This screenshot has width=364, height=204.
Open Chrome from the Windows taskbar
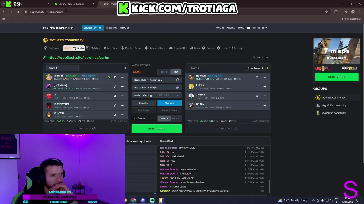point(134,200)
